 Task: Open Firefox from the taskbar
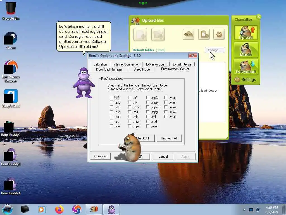(59, 209)
